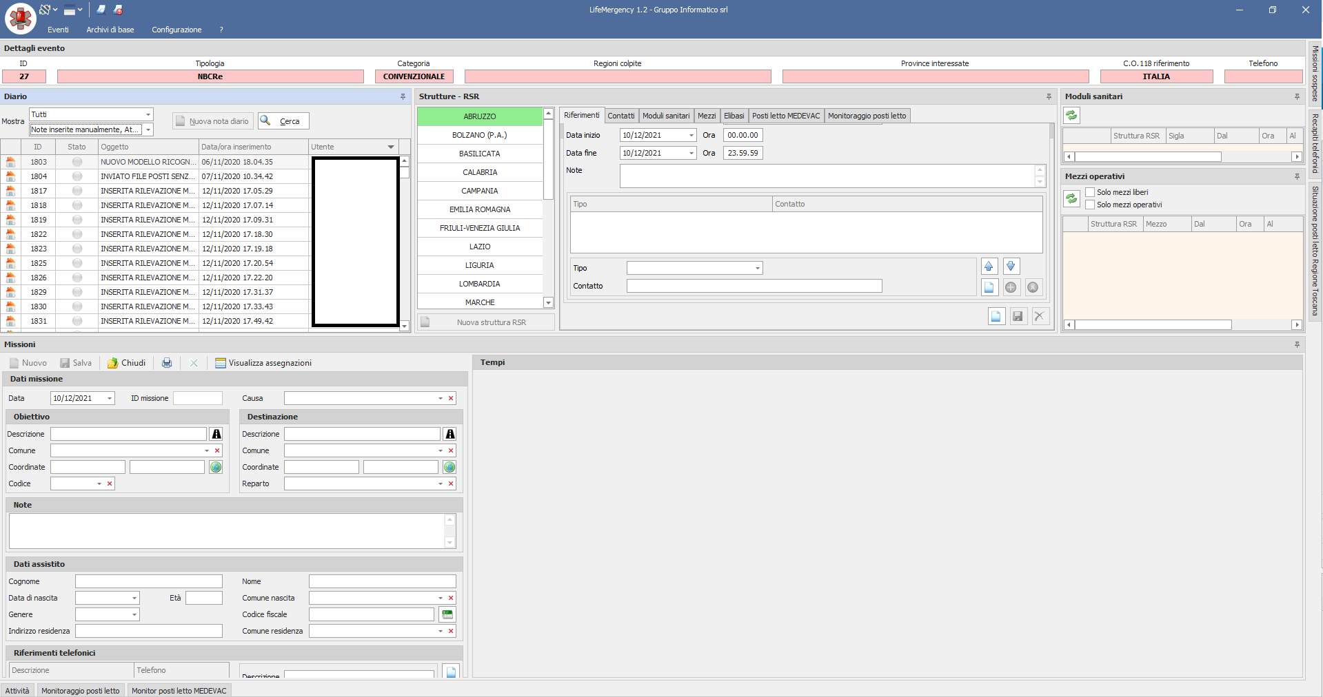Select LOMBARDIA in the structures list

point(480,284)
